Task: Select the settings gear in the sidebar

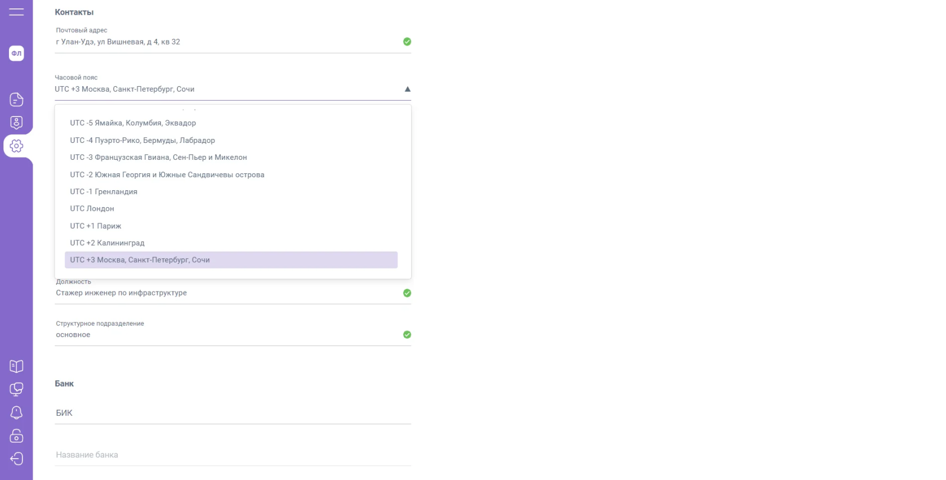Action: 16,146
